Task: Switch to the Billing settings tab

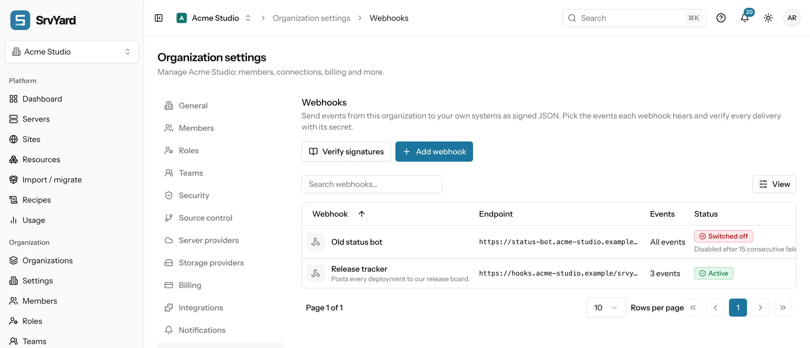Action: click(x=220, y=285)
